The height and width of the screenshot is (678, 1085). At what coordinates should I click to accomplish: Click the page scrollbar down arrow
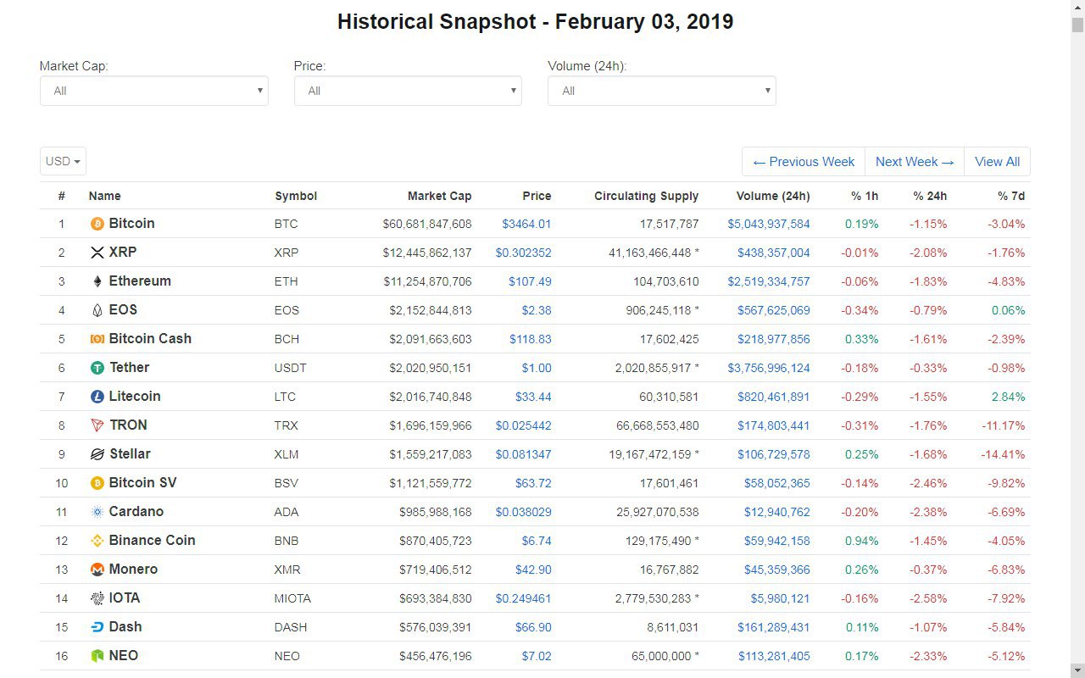(x=1077, y=670)
